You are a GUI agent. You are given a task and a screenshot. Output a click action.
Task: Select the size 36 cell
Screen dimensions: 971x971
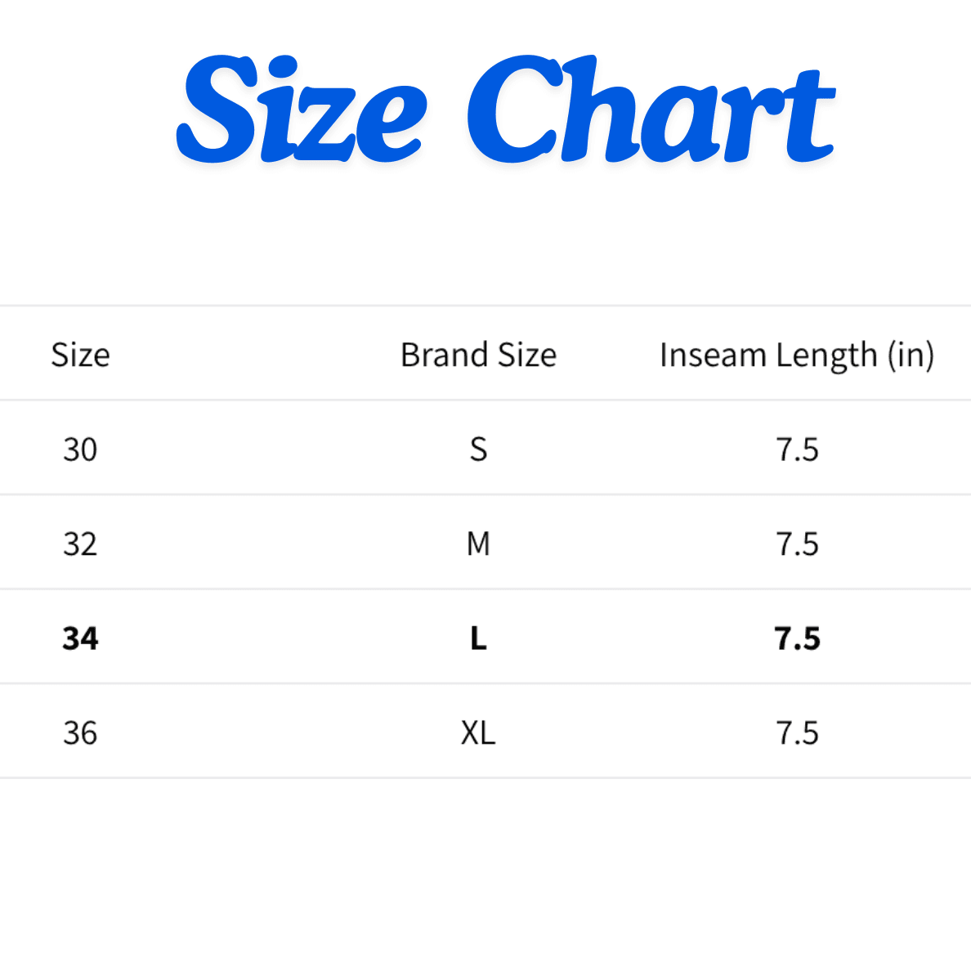click(x=80, y=733)
